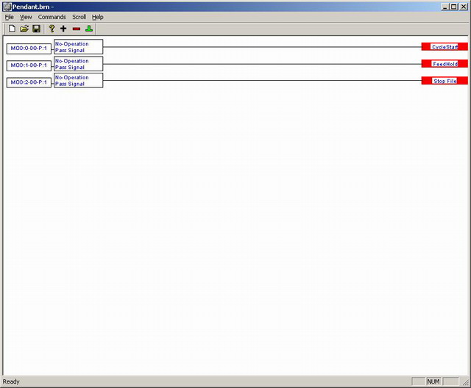Close the Pendant.brn window
Image resolution: width=471 pixels, height=388 pixels.
[464, 7]
